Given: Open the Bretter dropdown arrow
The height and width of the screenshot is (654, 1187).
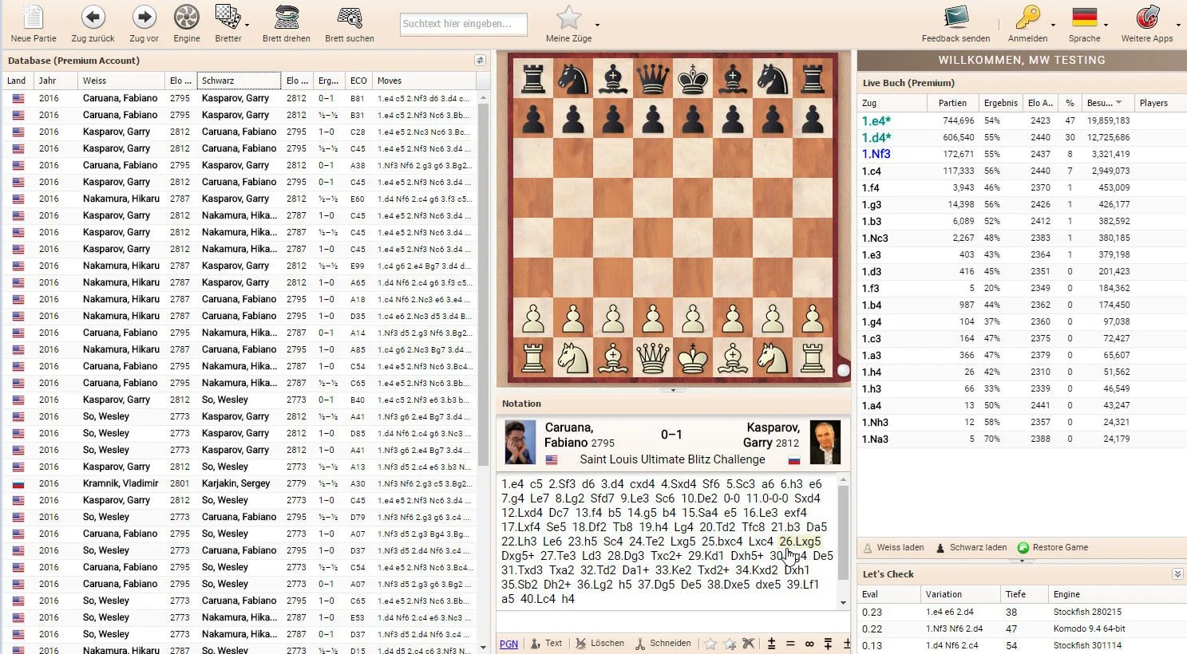Looking at the screenshot, I should (x=247, y=26).
